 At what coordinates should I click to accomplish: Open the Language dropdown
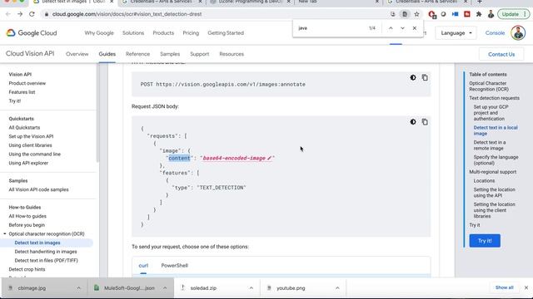tap(456, 33)
